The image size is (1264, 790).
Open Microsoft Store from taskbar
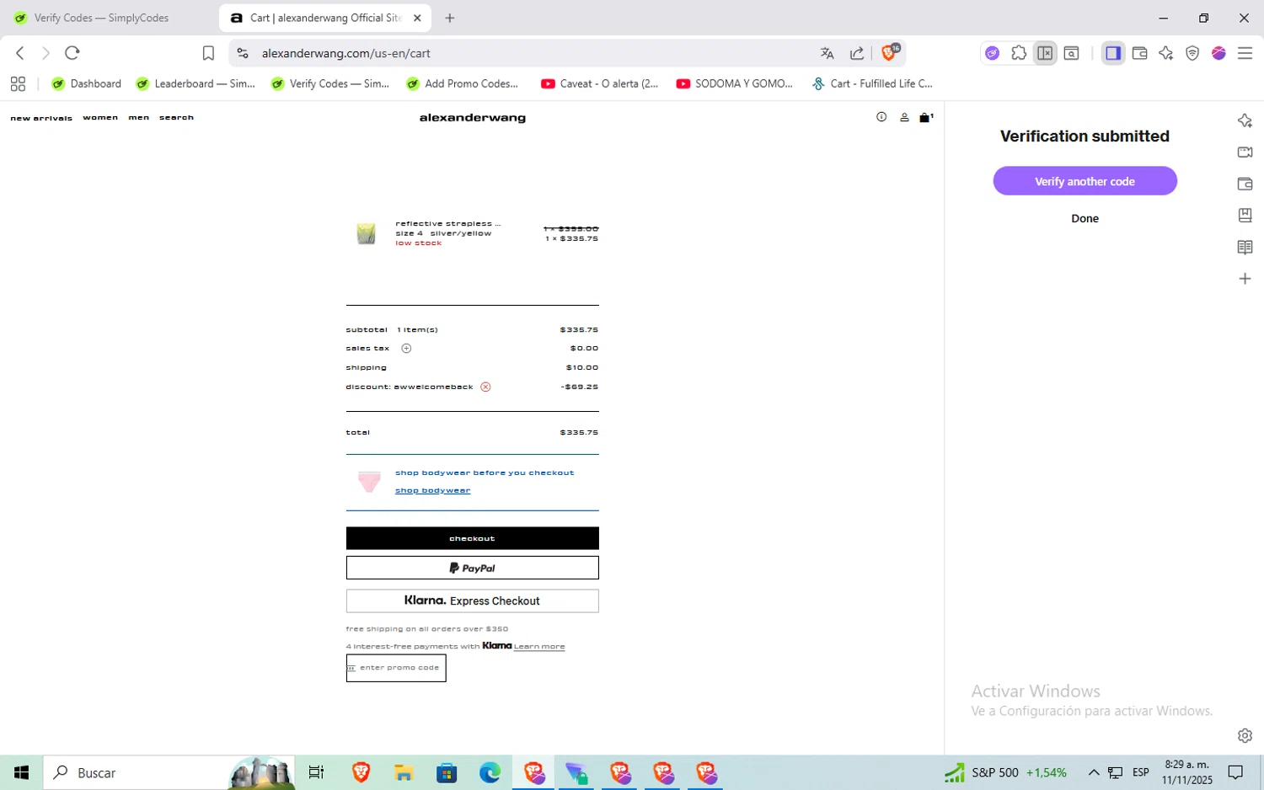(x=447, y=772)
